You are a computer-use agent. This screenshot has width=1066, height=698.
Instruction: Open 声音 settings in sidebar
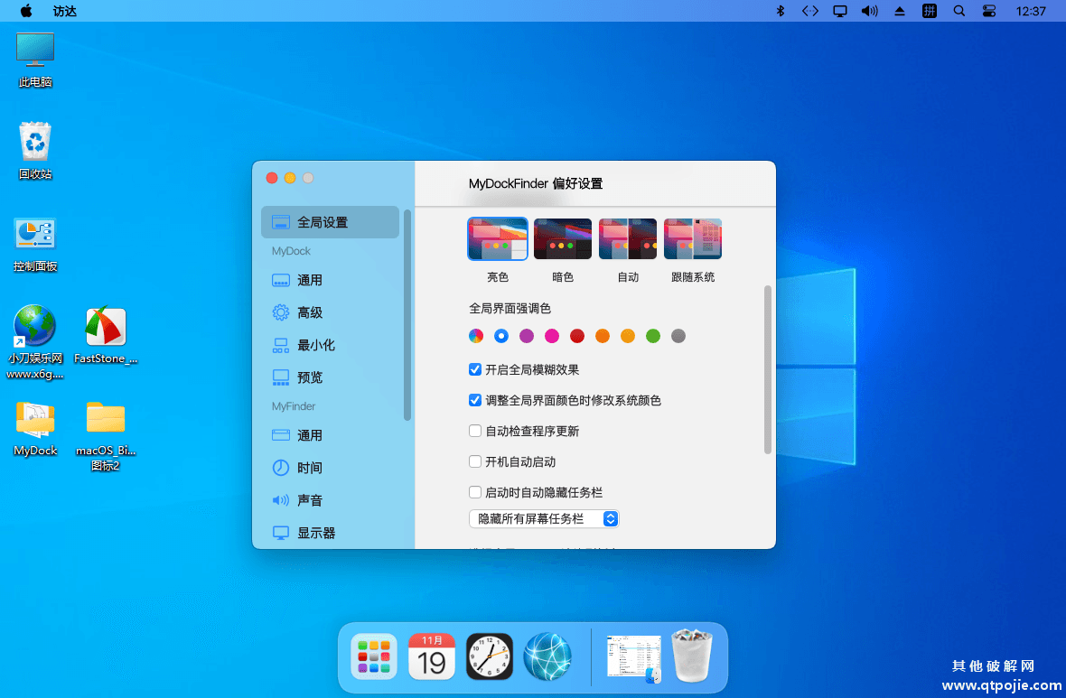pos(330,500)
